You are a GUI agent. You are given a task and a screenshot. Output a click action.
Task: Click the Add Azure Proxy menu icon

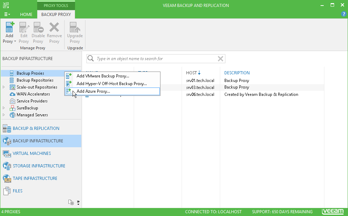click(x=69, y=91)
